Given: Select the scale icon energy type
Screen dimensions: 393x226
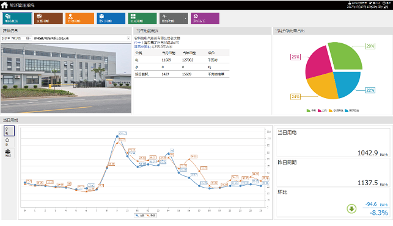Looking at the screenshot, I should click(x=8, y=152).
